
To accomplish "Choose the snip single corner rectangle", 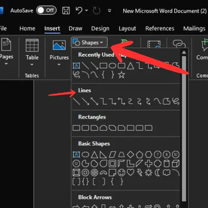I will (94, 128).
